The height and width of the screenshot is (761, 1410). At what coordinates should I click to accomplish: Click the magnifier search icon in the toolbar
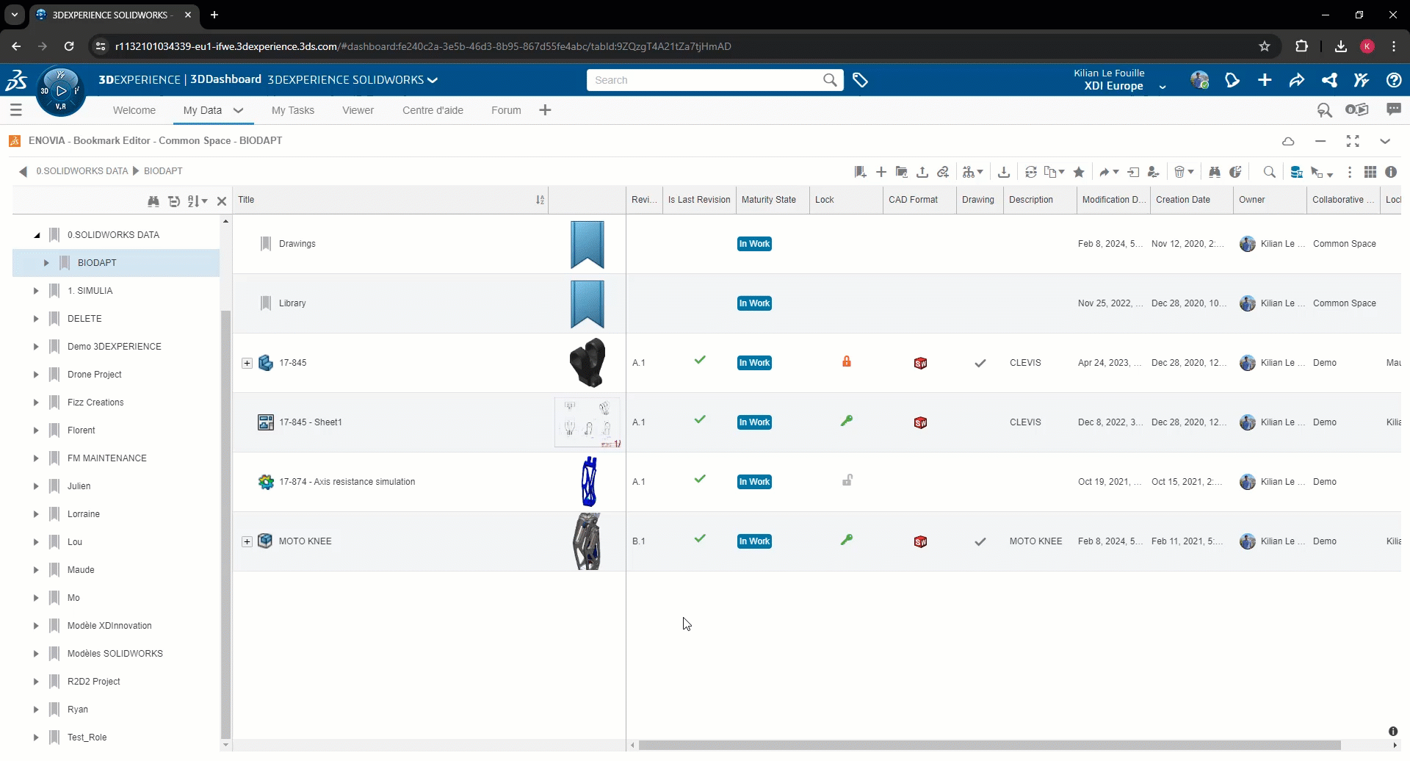1269,172
